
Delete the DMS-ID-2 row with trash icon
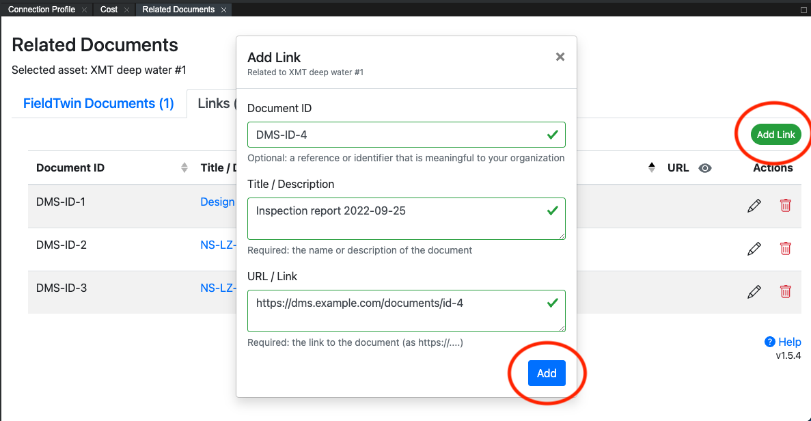pos(785,249)
